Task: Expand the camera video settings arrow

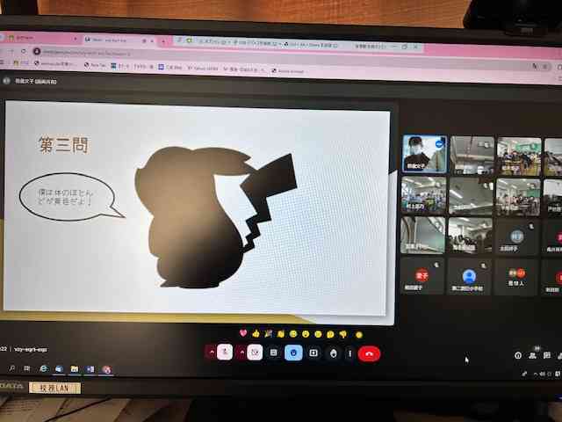Action: pos(241,353)
